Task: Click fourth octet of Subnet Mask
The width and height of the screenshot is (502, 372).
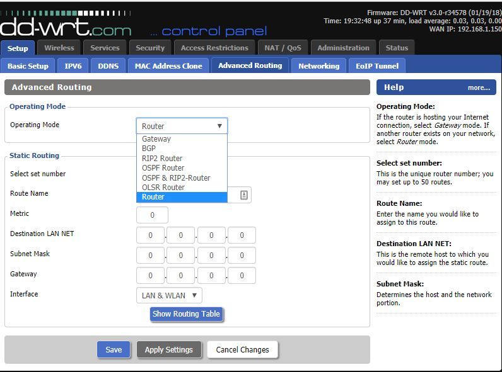Action: 242,256
